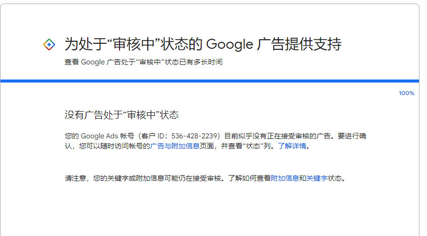Click the title 为处于“审核中”状态的 Google 广告提供支持
The image size is (427, 236).
pos(203,44)
